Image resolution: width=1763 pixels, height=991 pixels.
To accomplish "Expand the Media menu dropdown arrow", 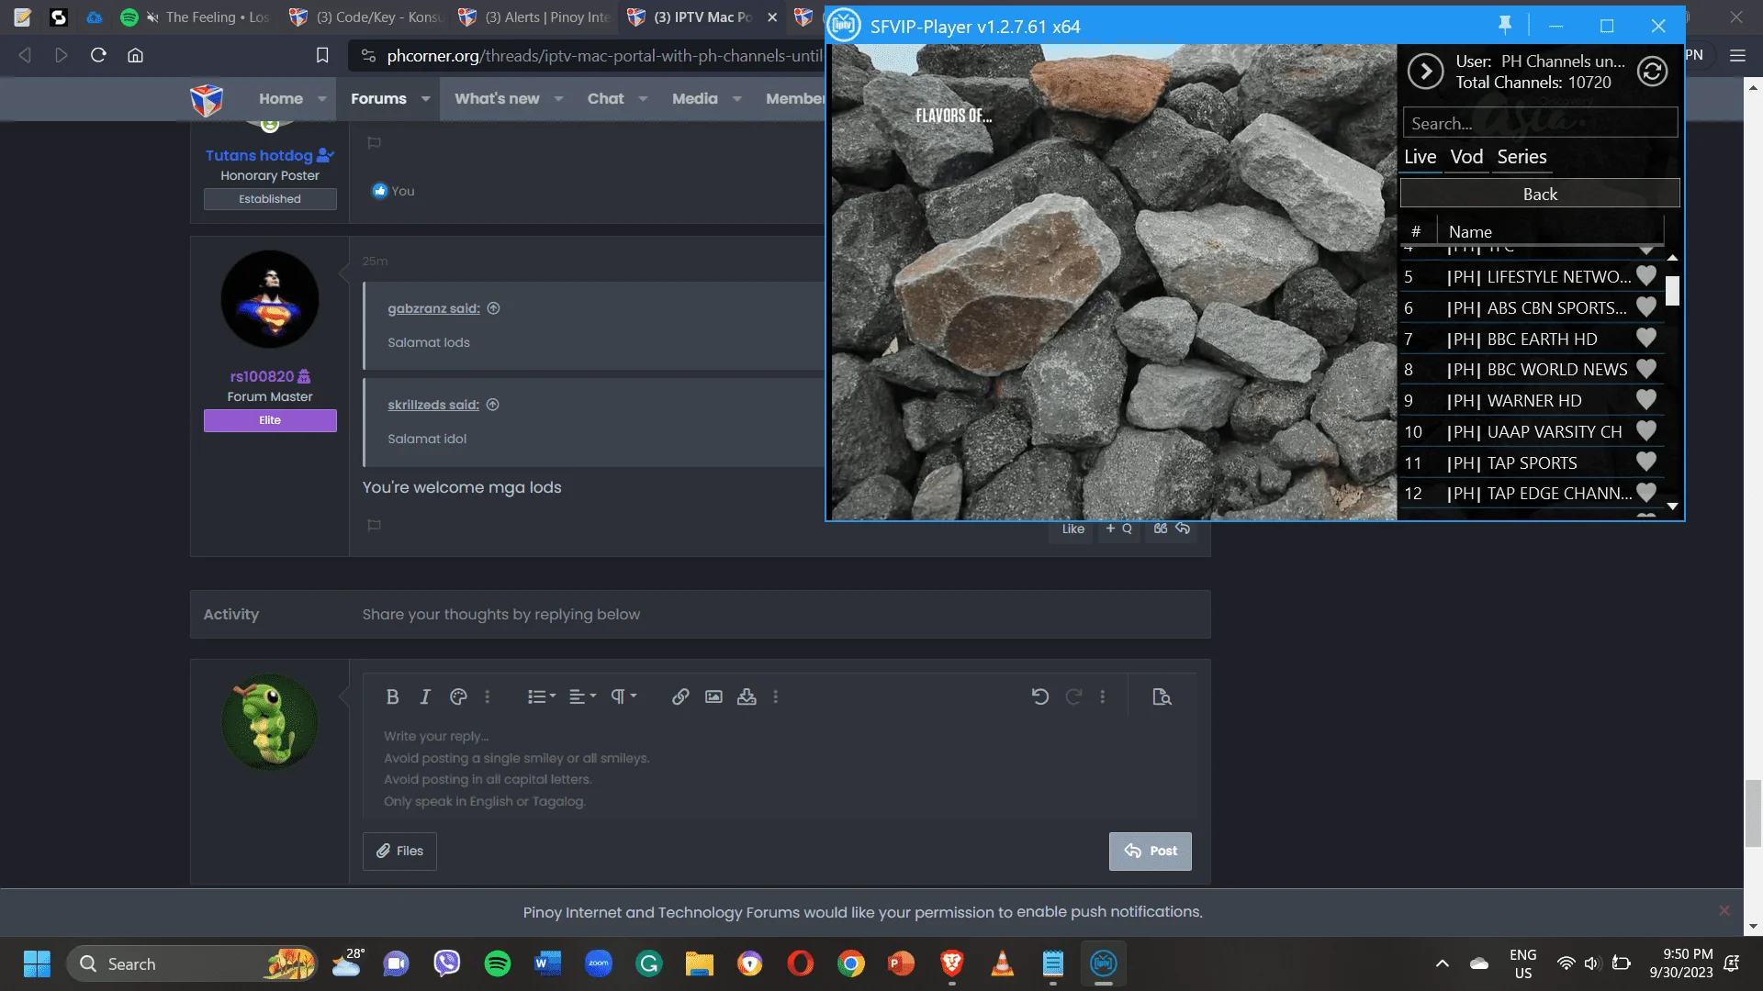I will pos(736,99).
